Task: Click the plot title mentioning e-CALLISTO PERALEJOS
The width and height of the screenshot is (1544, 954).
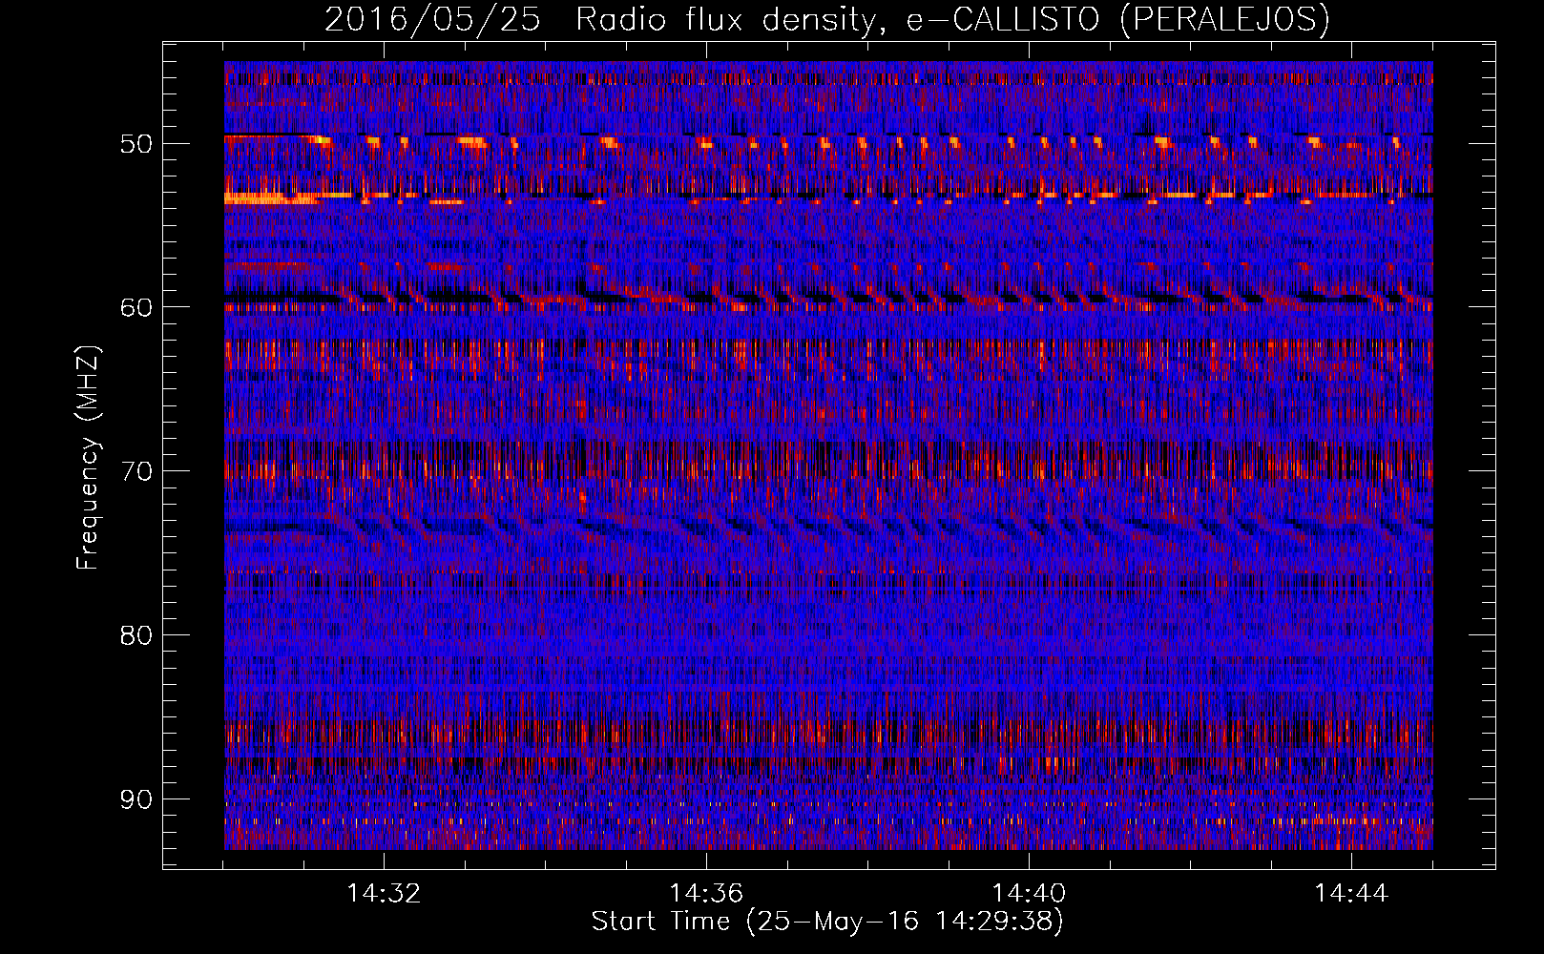Action: [x=827, y=20]
